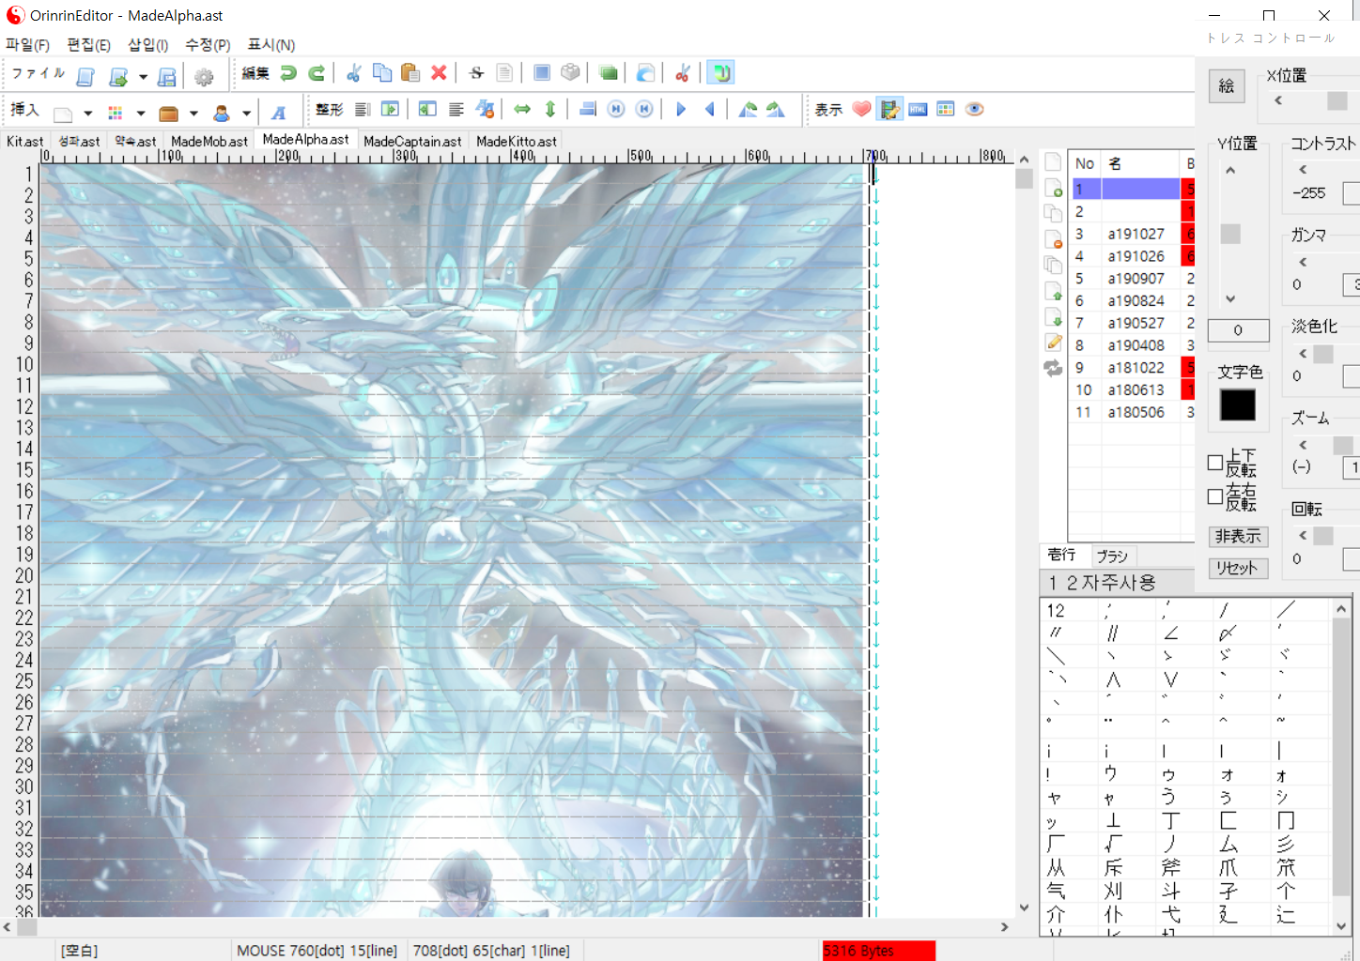Screen dimensions: 1360x961
Task: Click the horizontal green double-arrow icon
Action: (522, 110)
